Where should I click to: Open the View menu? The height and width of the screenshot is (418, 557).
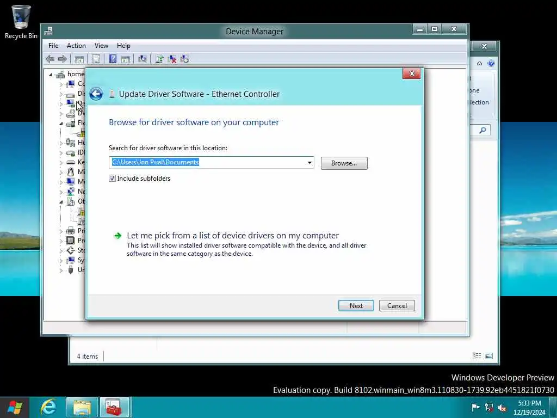pyautogui.click(x=101, y=46)
